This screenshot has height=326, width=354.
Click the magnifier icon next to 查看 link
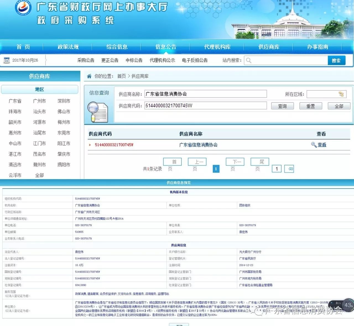coord(314,145)
